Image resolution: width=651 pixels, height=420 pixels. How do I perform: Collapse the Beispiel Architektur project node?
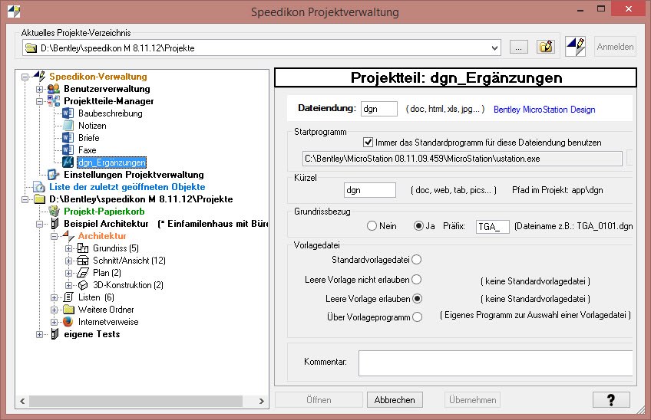39,224
